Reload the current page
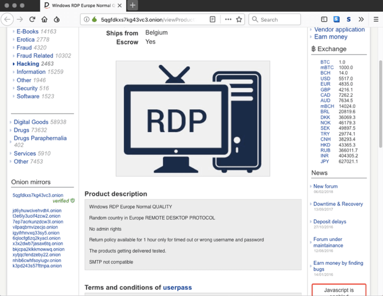 [32, 19]
